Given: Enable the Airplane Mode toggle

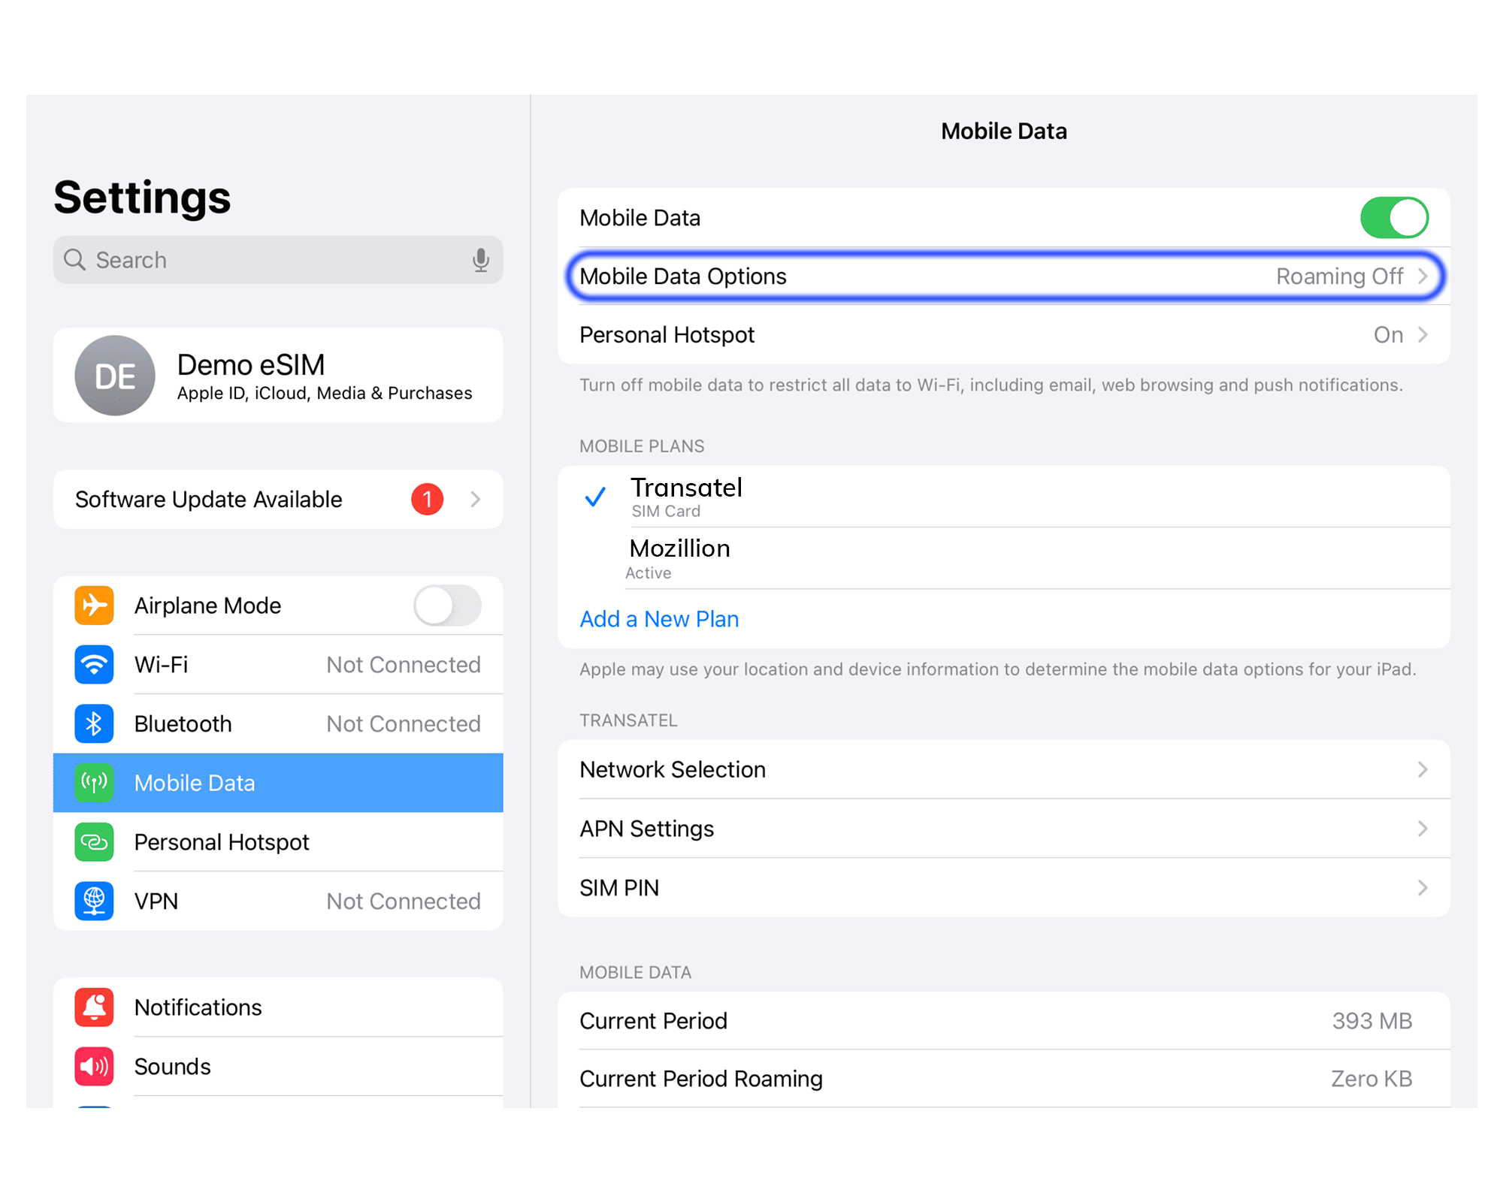Looking at the screenshot, I should coord(447,605).
